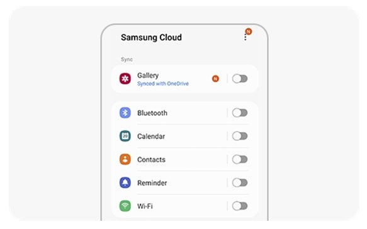Viewport: 367px width, 229px height.
Task: Turn on Calendar sync switch
Action: point(240,136)
